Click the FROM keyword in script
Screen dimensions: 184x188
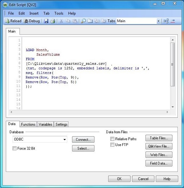(30, 59)
